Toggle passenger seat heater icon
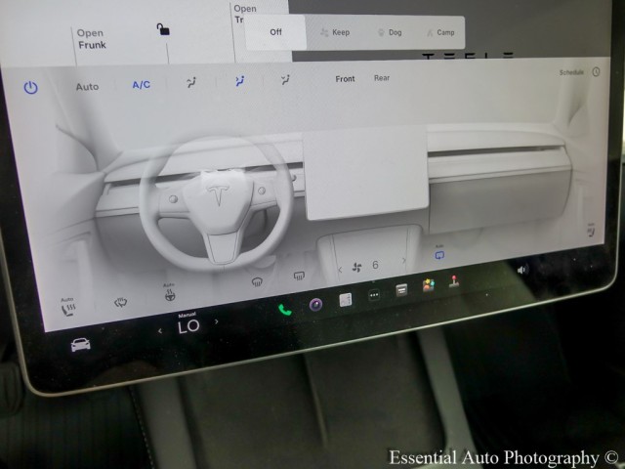This screenshot has width=625, height=469. coord(591,231)
